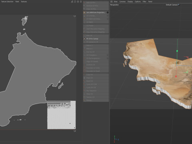The height and width of the screenshot is (144, 192).
Task: Choose Start Interactive Mapping
Action: (96, 29)
